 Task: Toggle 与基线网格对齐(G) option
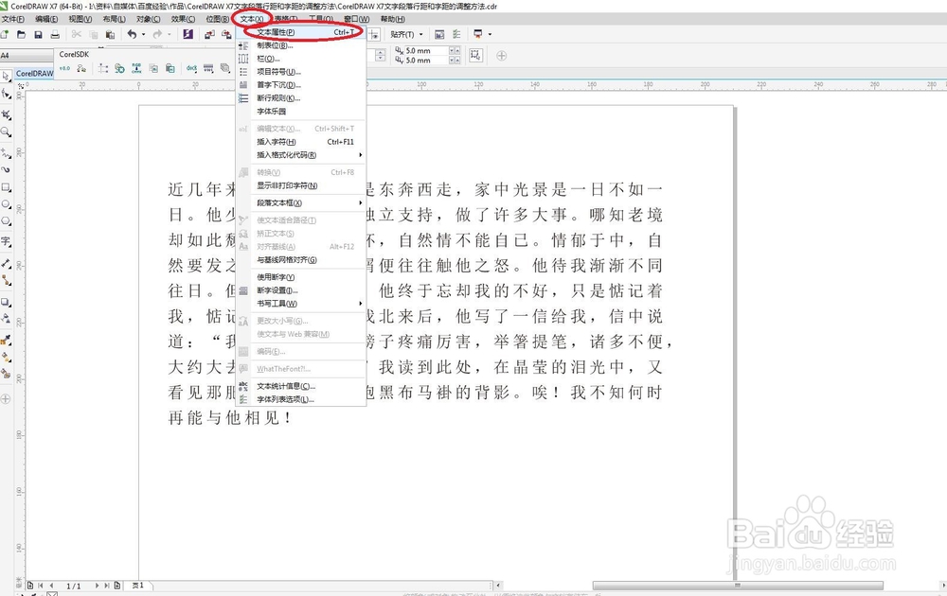302,260
